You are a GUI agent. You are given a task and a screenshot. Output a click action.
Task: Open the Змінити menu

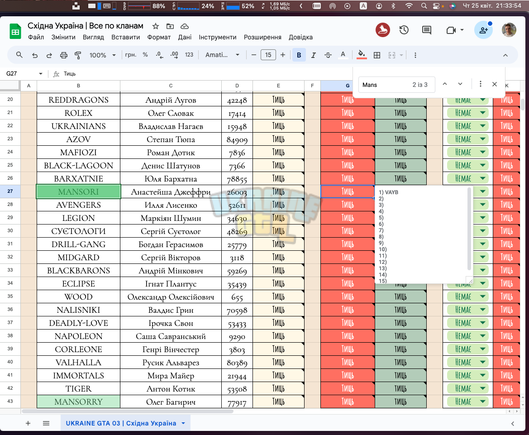[x=63, y=37]
